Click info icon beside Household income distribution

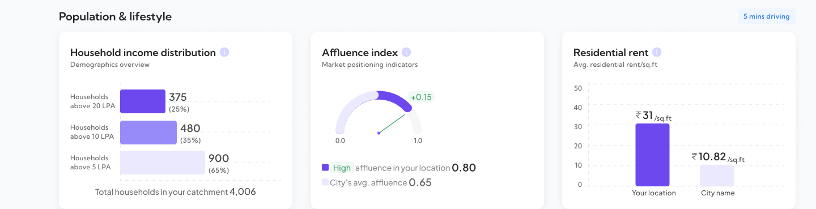[x=224, y=53]
